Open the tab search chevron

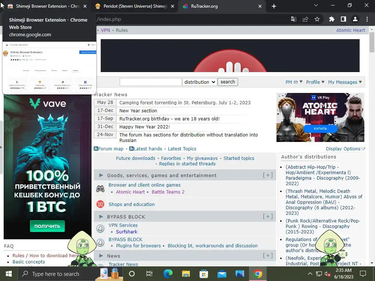pos(316,5)
